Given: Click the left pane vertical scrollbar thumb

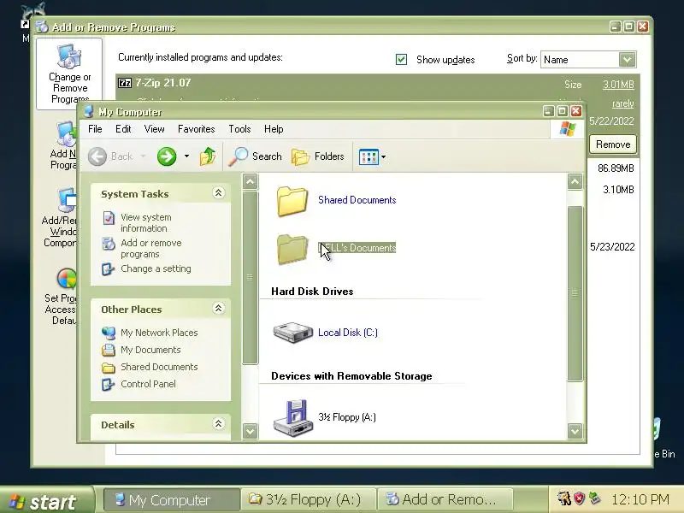Looking at the screenshot, I should pos(250,277).
